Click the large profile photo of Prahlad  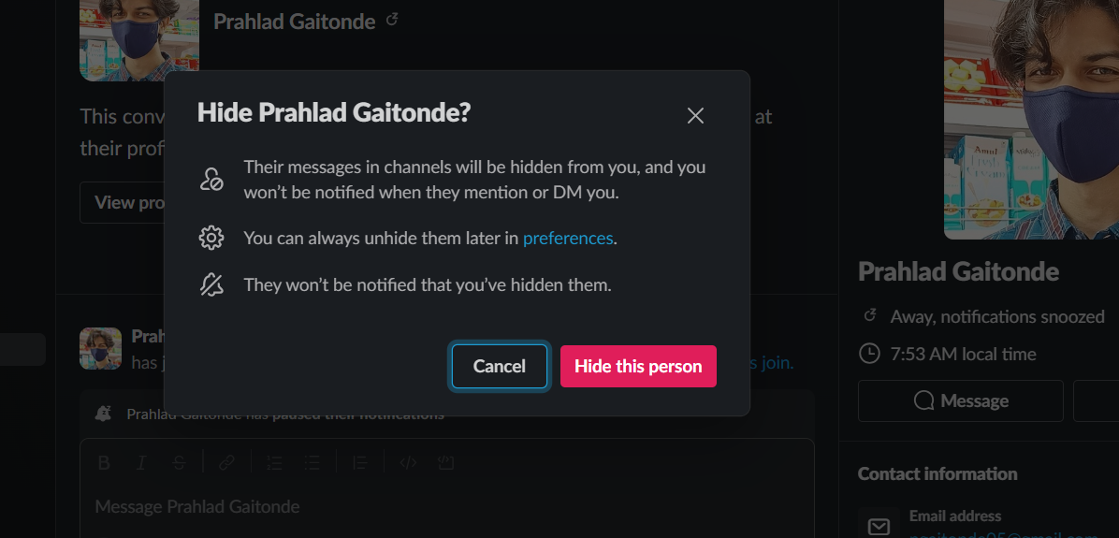(x=1031, y=118)
